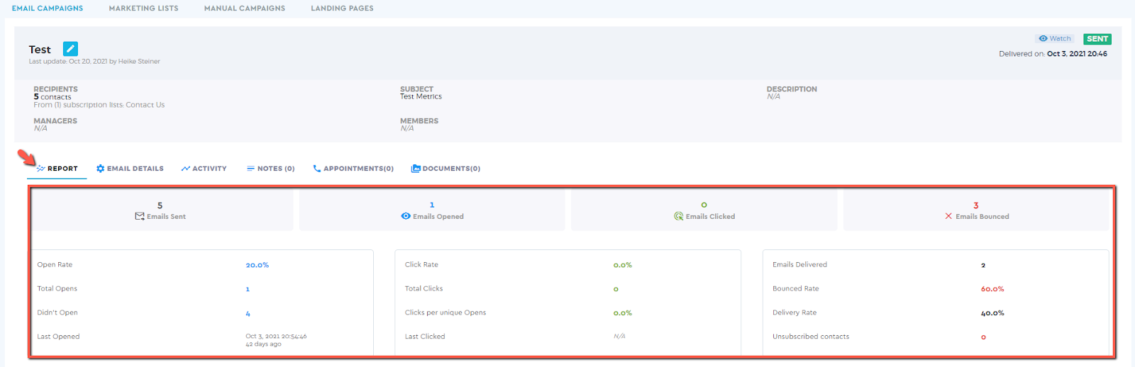Select the Report tab
The height and width of the screenshot is (367, 1135).
57,169
